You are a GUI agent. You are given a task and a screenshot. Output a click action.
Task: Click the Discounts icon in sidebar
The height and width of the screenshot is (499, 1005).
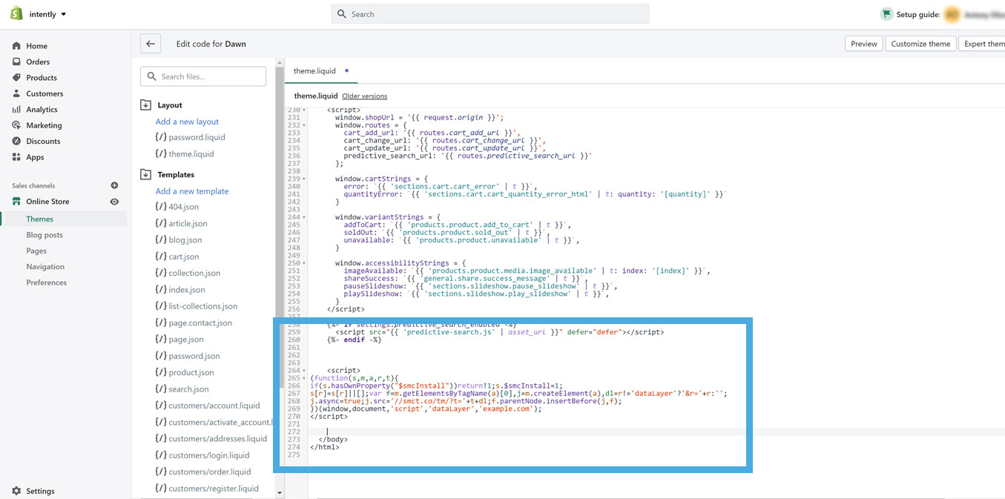click(17, 142)
